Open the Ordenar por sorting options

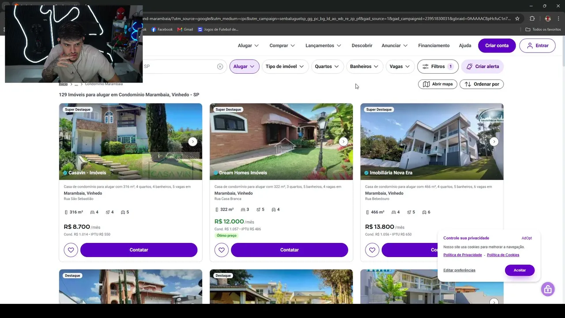(x=482, y=84)
